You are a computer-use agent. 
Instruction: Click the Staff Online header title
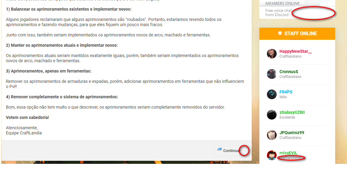[300, 33]
